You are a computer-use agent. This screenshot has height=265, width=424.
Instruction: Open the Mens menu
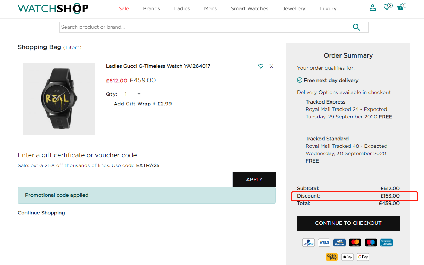pos(210,8)
